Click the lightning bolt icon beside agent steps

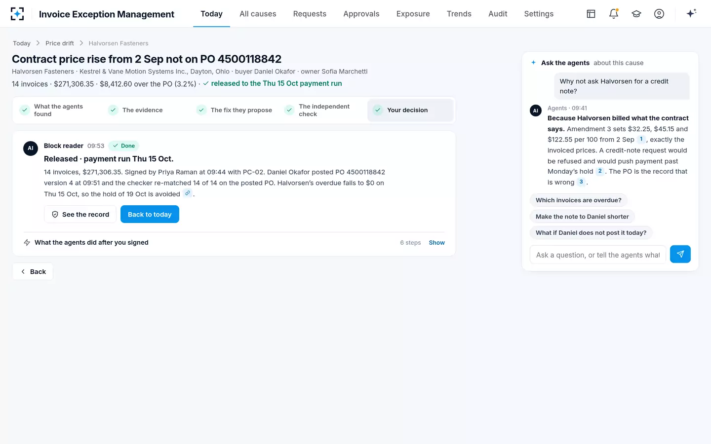27,243
